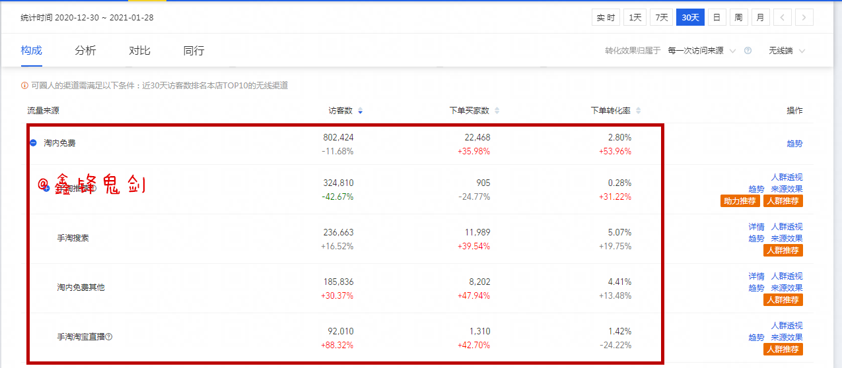Go to next period with right arrow
This screenshot has height=368, width=842.
(x=804, y=18)
